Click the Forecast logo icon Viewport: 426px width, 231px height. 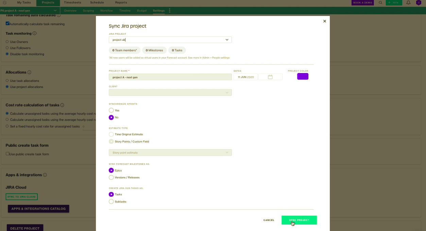(4, 3)
